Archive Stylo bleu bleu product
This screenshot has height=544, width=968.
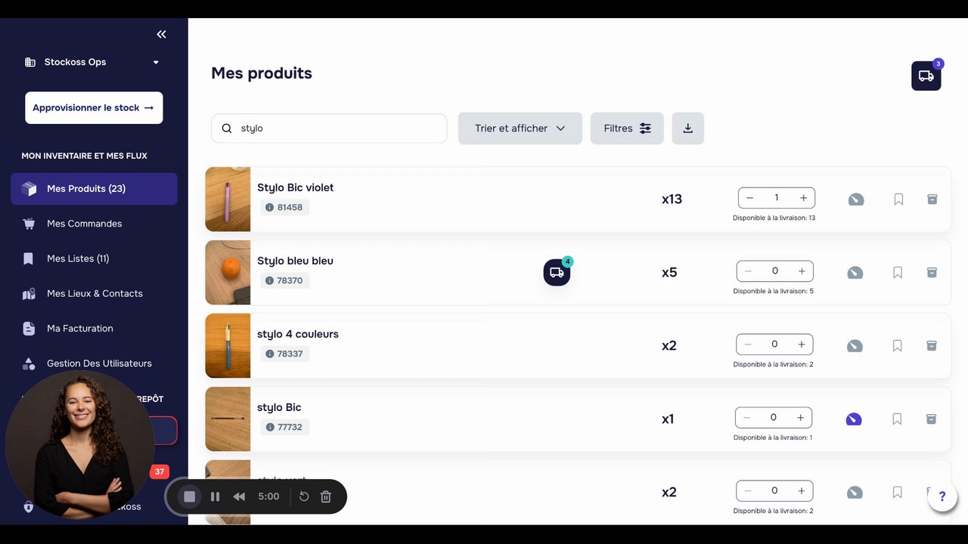[932, 273]
